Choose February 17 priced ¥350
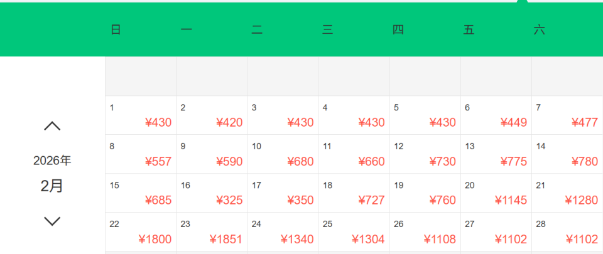 coord(283,193)
